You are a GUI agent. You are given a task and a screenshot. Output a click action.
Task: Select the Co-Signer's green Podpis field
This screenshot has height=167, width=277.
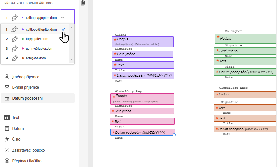[x=246, y=38]
